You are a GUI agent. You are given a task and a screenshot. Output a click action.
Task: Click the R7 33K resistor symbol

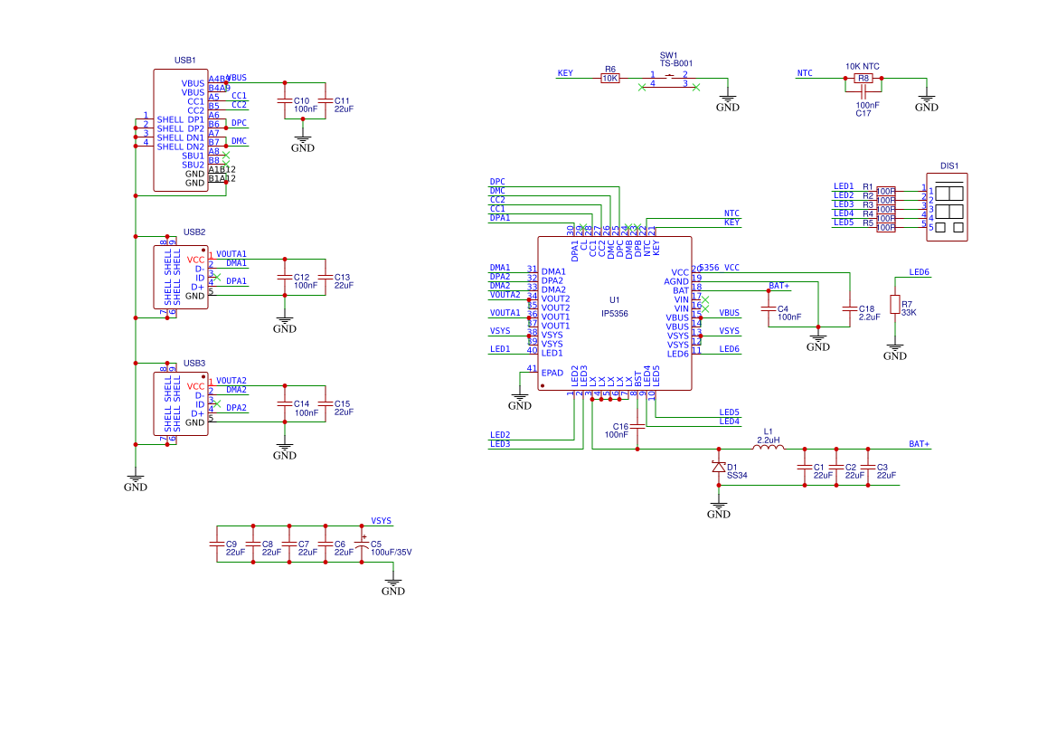tap(894, 304)
